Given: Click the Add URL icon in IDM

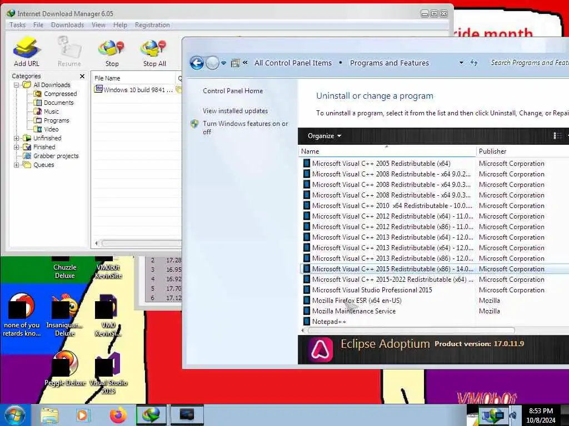Looking at the screenshot, I should pos(26,48).
